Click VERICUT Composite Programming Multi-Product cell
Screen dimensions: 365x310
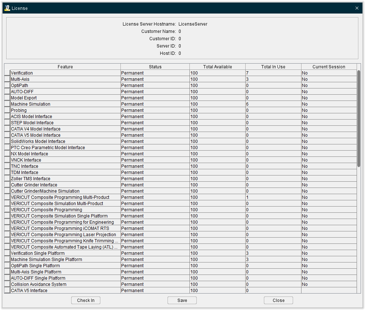[x=65, y=197]
